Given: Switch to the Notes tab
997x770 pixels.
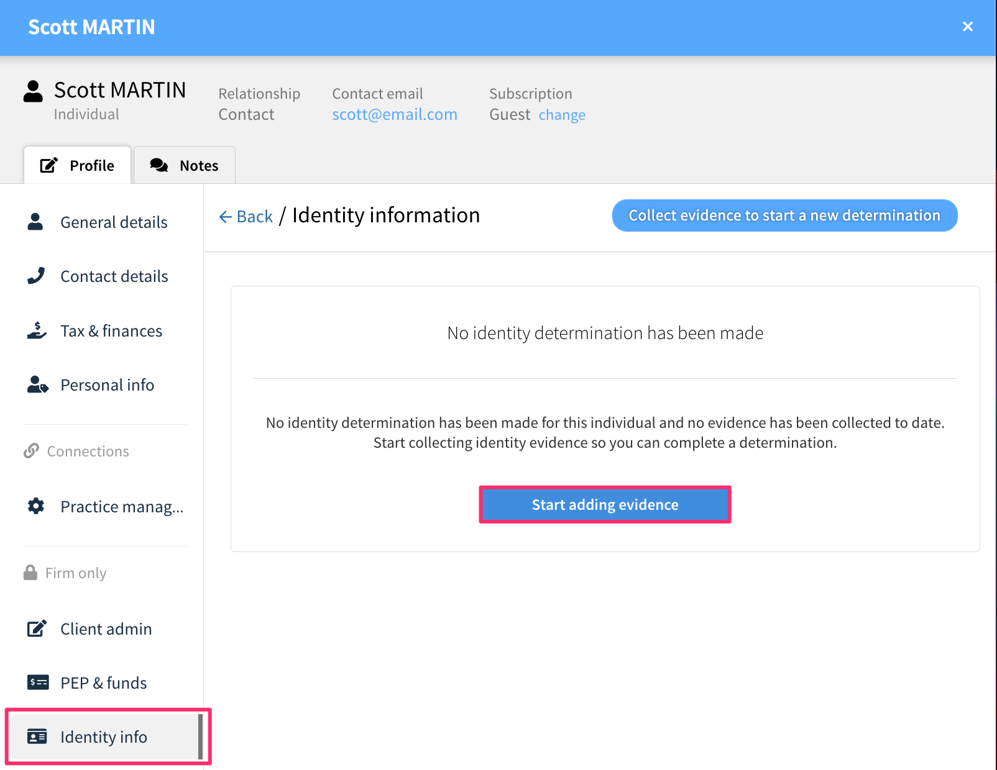Looking at the screenshot, I should coord(185,165).
